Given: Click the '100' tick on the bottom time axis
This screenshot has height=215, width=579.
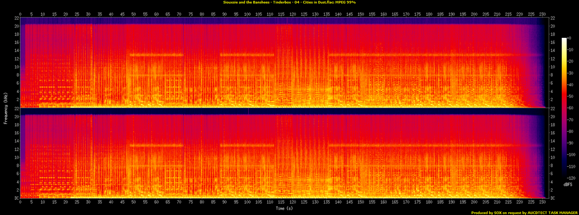Looking at the screenshot, I should click(x=247, y=203).
